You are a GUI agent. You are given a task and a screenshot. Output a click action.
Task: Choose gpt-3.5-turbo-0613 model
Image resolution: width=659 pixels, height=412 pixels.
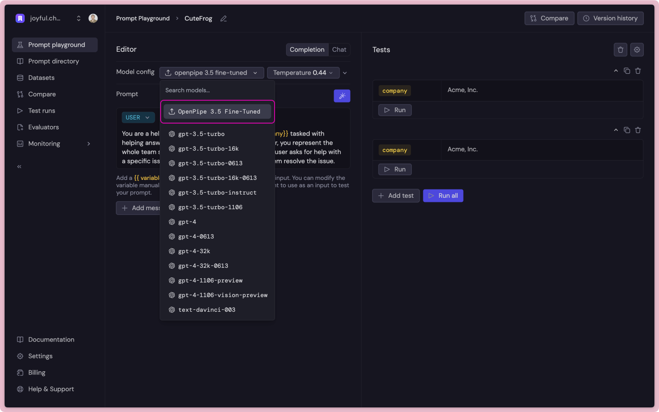pos(217,163)
